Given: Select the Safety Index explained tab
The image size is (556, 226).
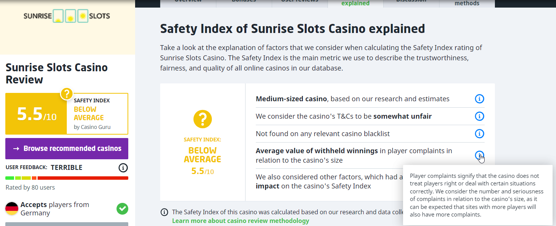Looking at the screenshot, I should (355, 3).
